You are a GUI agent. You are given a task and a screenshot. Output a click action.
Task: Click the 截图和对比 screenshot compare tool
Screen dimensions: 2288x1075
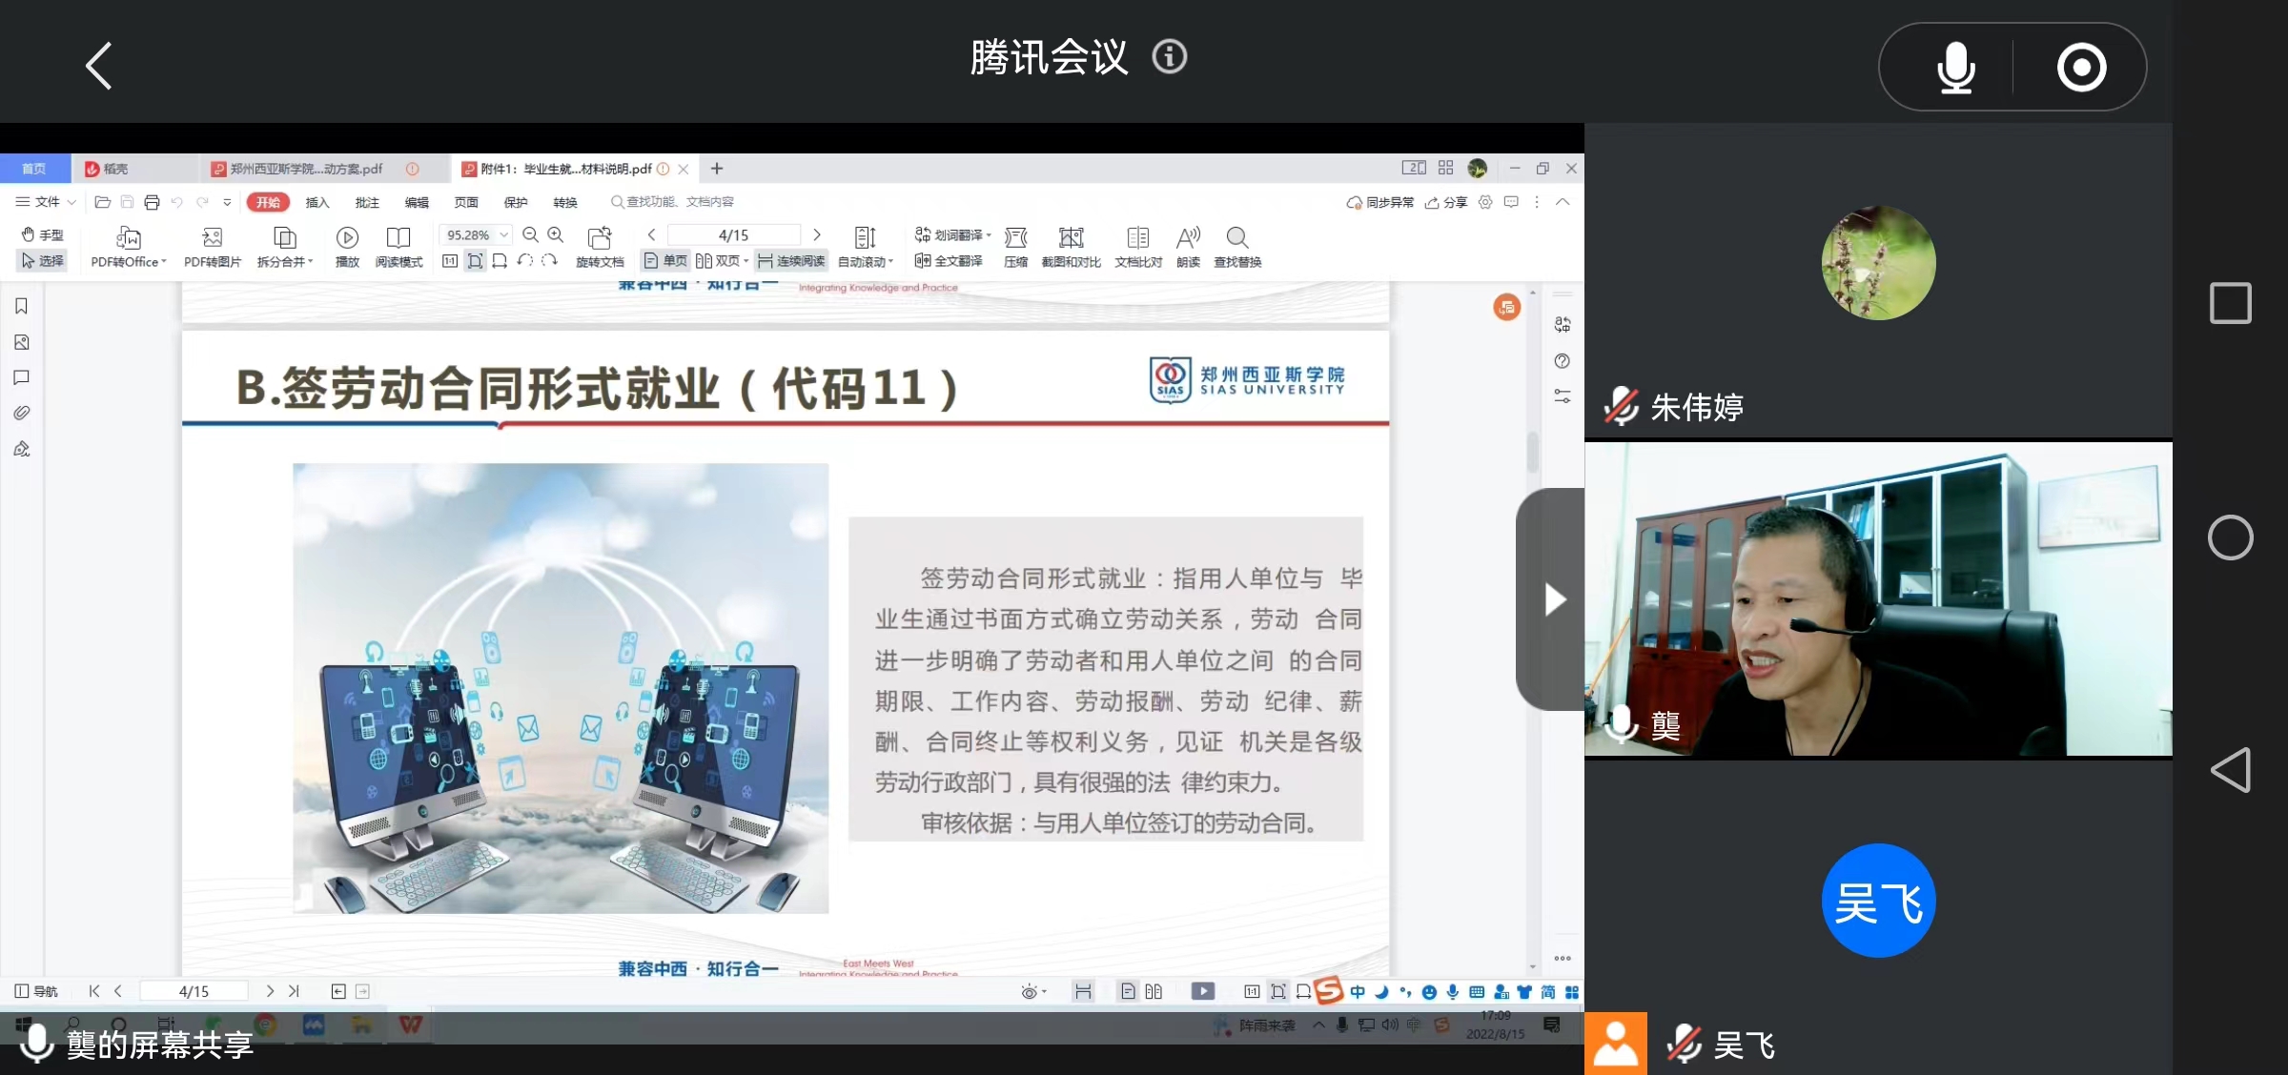pos(1071,248)
